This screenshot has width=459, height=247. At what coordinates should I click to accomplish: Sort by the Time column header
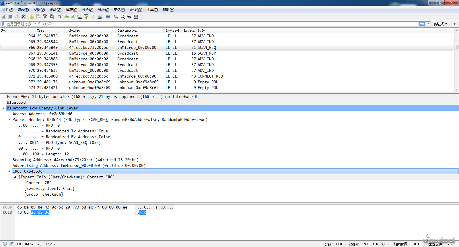[52, 30]
